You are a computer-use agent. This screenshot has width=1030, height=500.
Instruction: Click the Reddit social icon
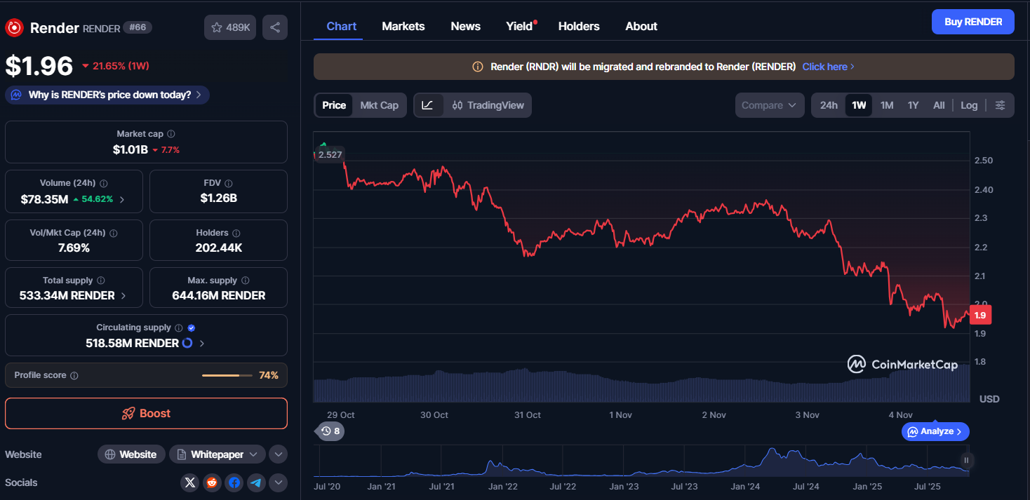212,482
